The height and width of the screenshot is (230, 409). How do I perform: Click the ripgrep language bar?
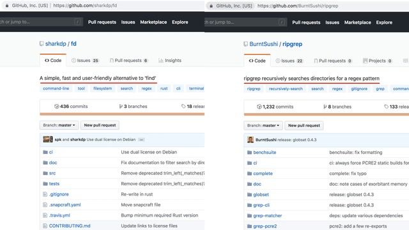(x=327, y=114)
